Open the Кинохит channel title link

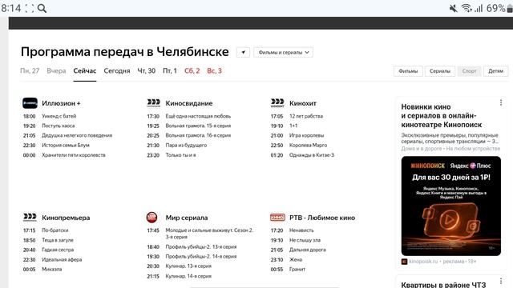pos(303,103)
